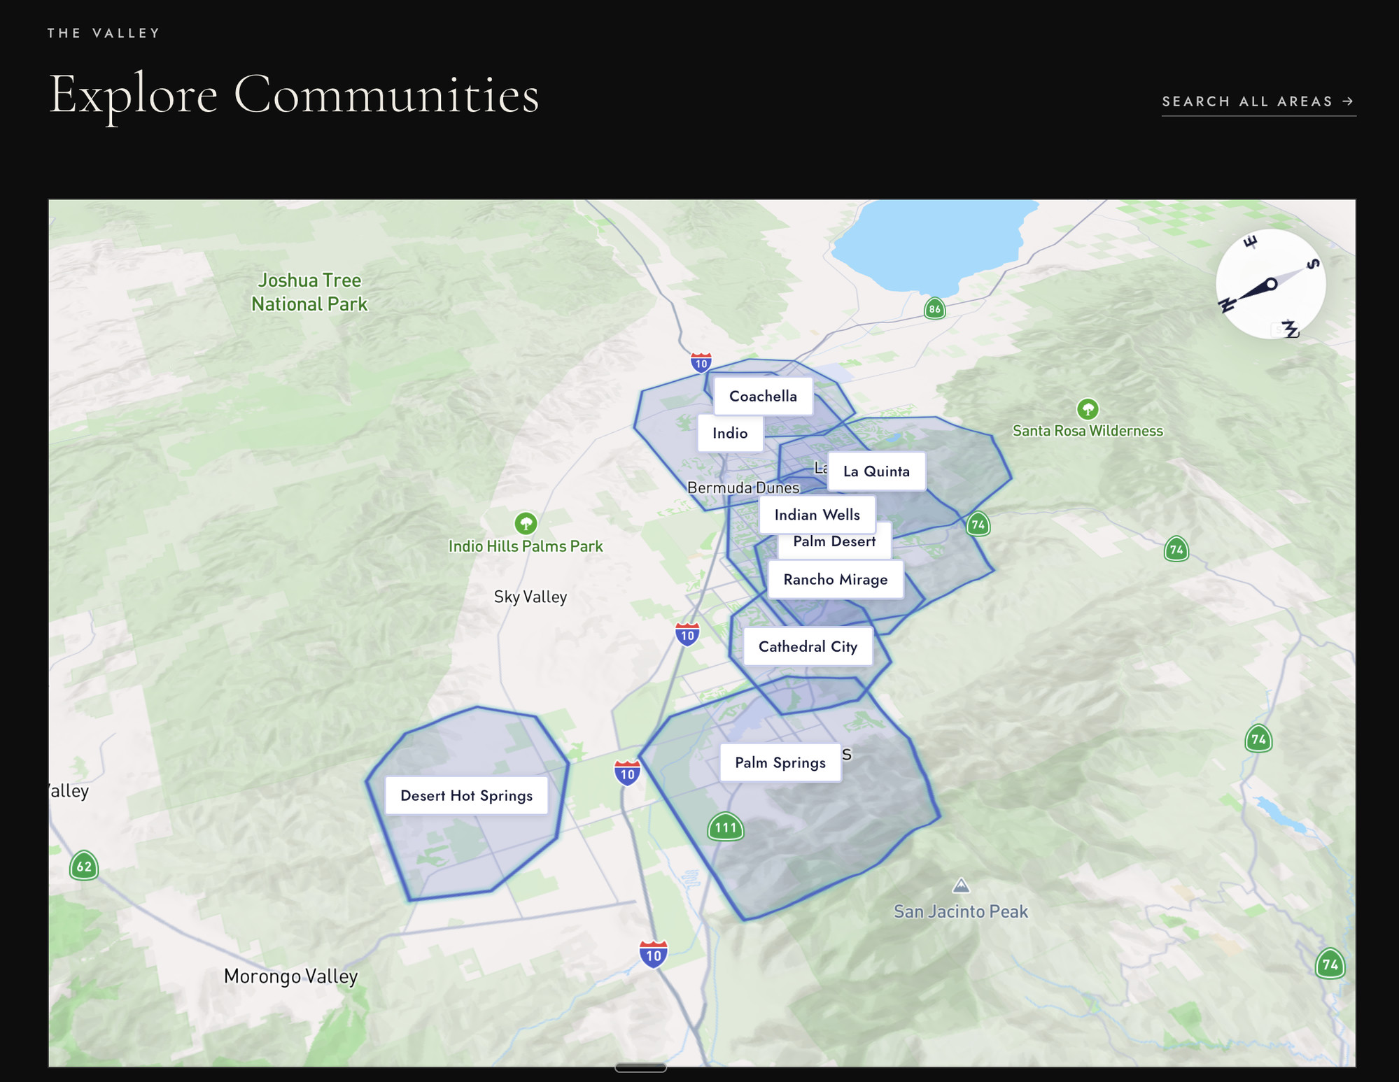Click the Interstate 10 shield near Sky Valley
Image resolution: width=1399 pixels, height=1082 pixels.
click(x=687, y=634)
